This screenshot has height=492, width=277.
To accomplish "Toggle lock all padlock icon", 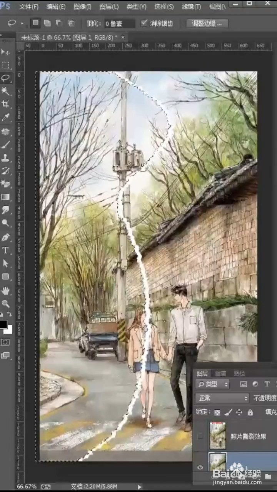I will [250, 412].
